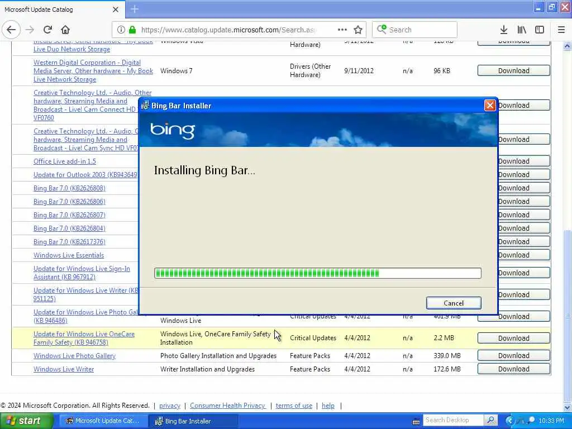Click the Search Desktop taskbar field
The width and height of the screenshot is (572, 429).
tap(454, 420)
